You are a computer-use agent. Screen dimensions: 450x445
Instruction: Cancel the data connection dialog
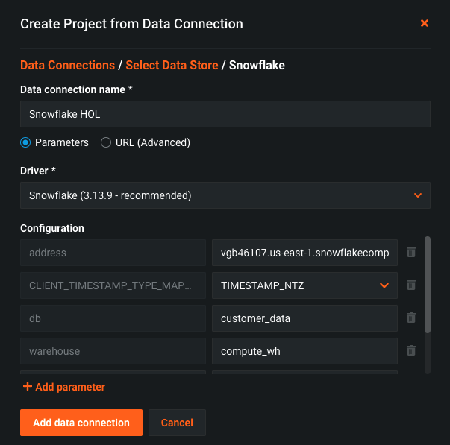pos(177,423)
